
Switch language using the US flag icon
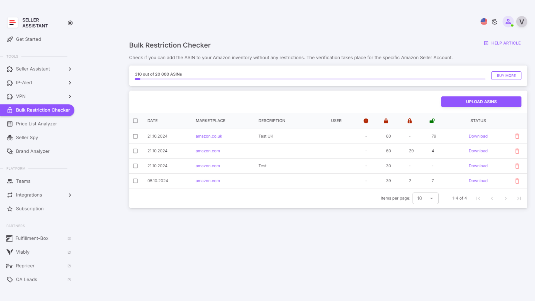pyautogui.click(x=484, y=21)
